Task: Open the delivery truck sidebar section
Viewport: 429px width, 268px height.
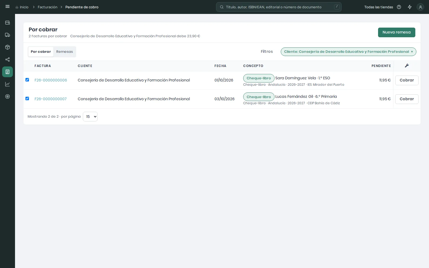Action: click(8, 35)
